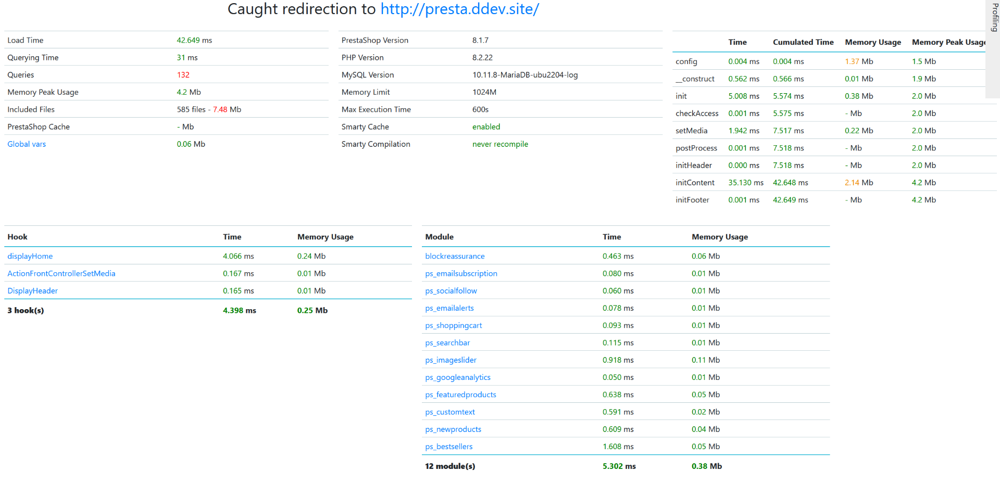Click the config row label

pos(686,61)
